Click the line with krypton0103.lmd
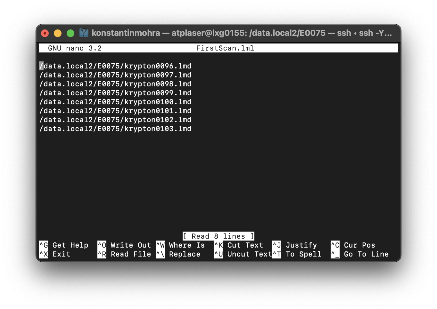The image size is (437, 309). (x=115, y=129)
